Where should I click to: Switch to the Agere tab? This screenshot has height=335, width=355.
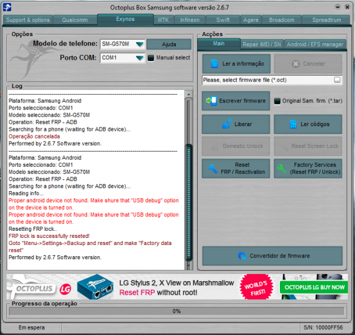click(x=251, y=20)
